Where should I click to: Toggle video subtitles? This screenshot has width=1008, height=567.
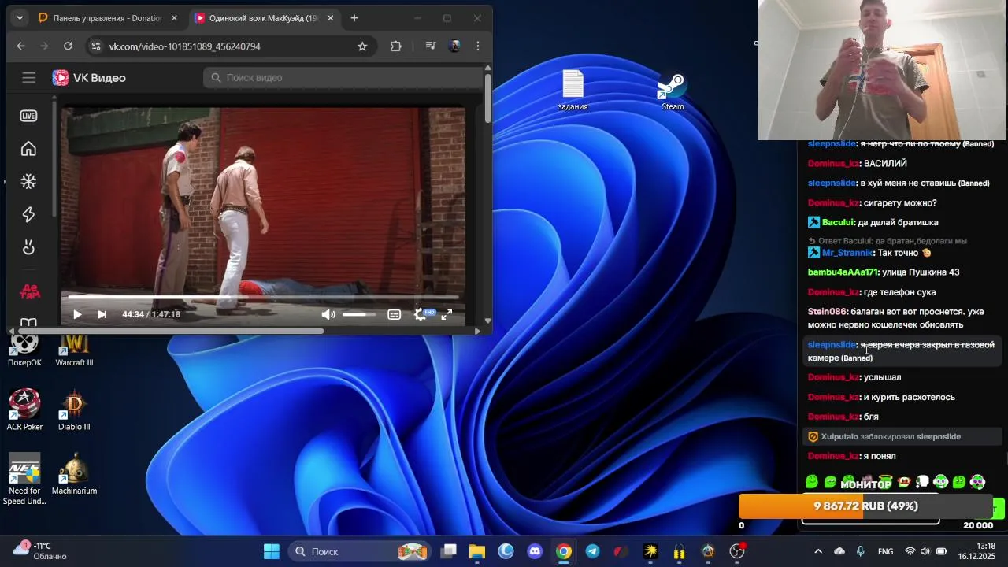click(x=394, y=314)
